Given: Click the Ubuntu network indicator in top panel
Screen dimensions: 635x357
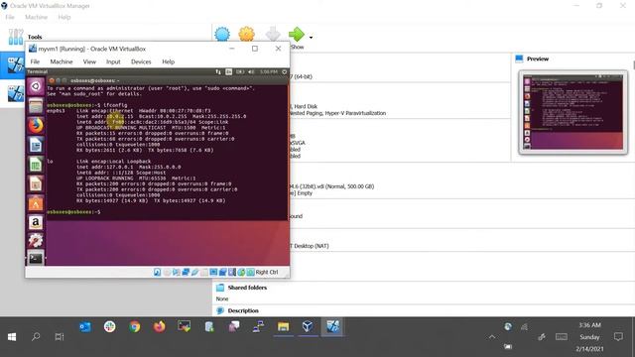Looking at the screenshot, I should pos(218,71).
